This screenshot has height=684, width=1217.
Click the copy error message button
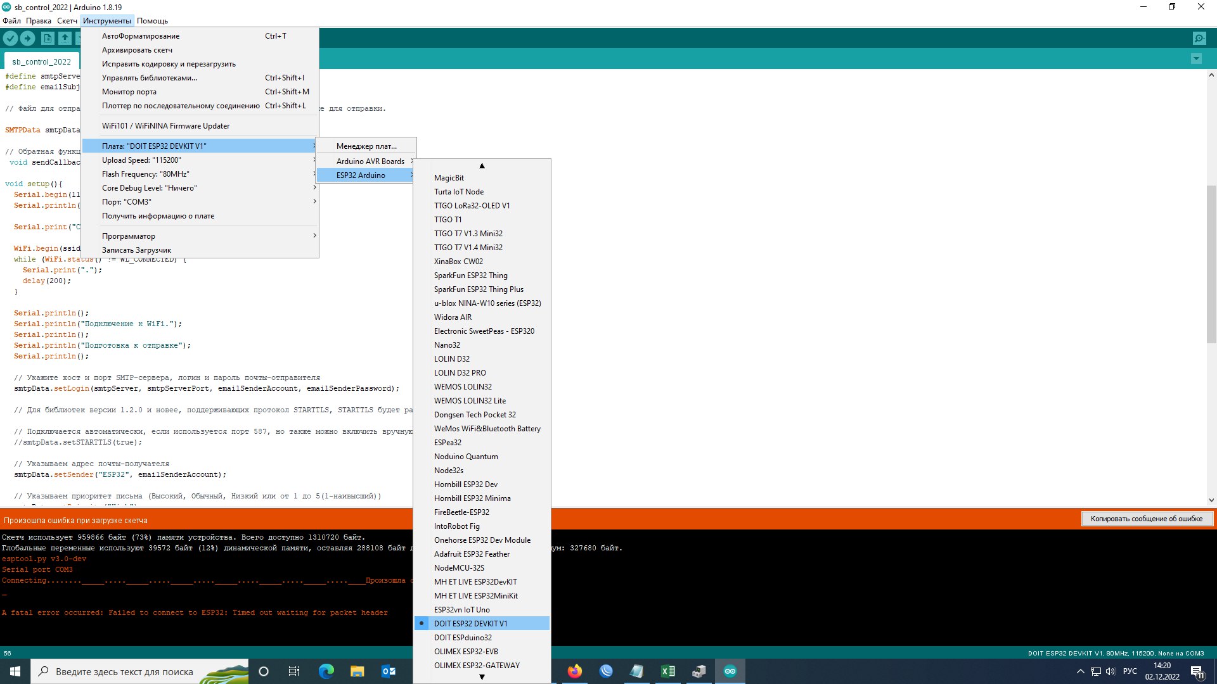1146,519
